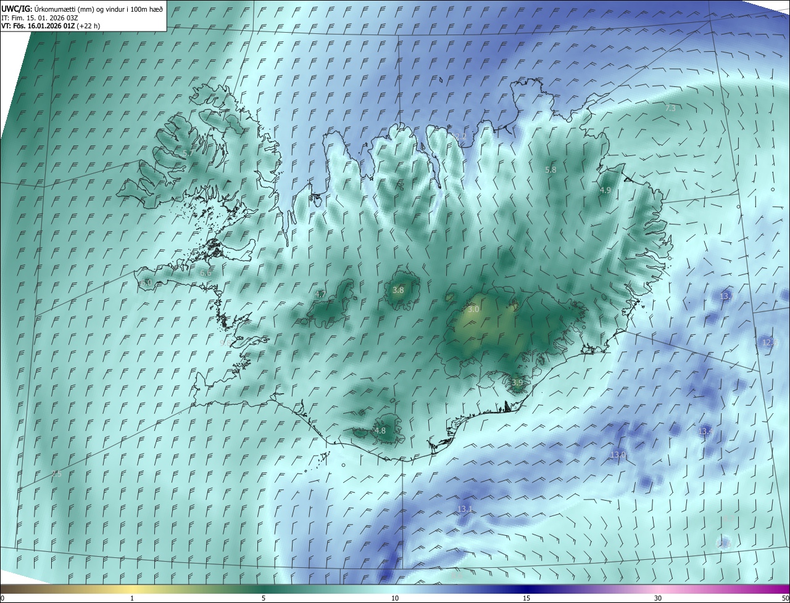790x603 pixels.
Task: Click the 7.5 value in the southwest sea
Action: click(56, 474)
